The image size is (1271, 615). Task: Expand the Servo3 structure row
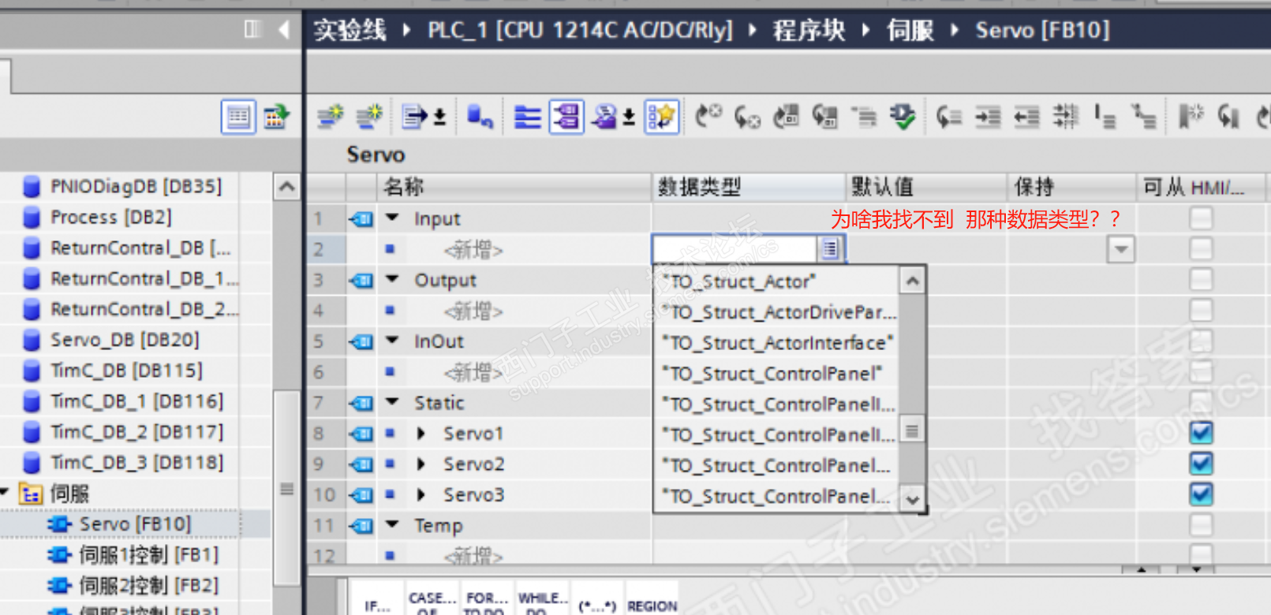click(421, 494)
